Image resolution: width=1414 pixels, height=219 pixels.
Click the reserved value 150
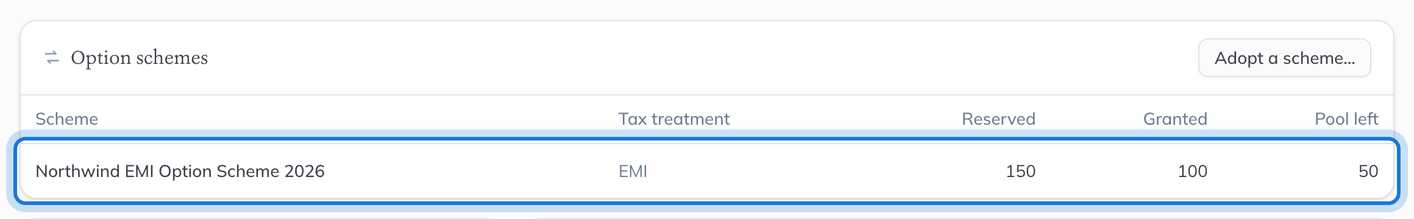1020,172
